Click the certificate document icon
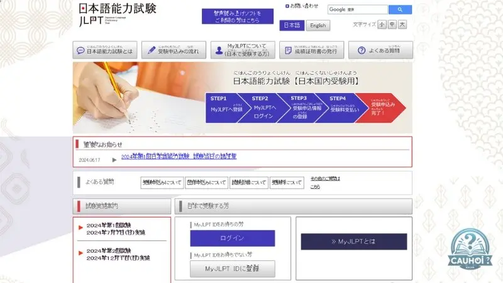 pos(288,50)
